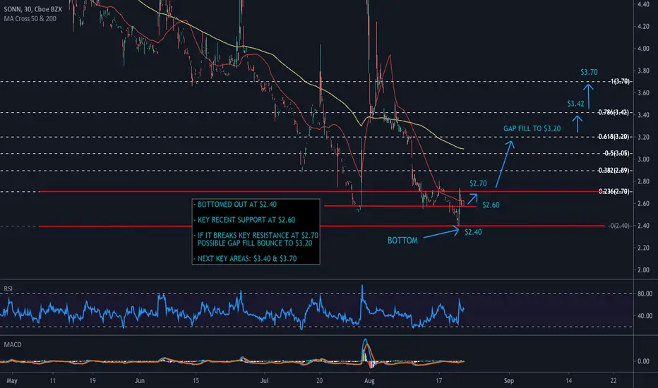Viewport: 658px width, 388px height.
Task: Select the 0.618(3.20) Fibonacci level label
Action: pos(614,137)
